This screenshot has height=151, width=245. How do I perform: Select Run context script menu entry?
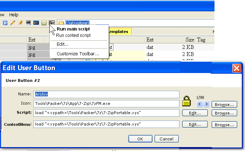(73, 35)
